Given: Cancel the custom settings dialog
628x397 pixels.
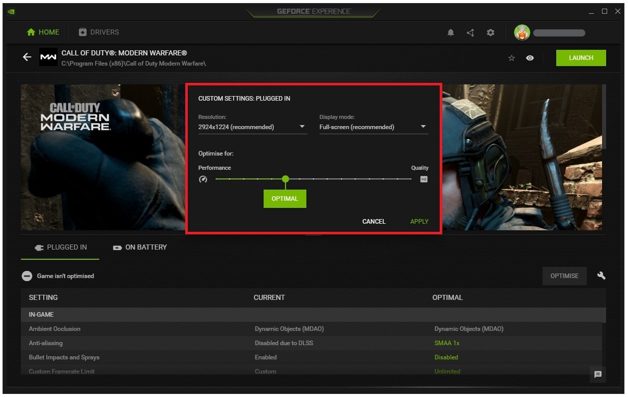Looking at the screenshot, I should (x=374, y=222).
